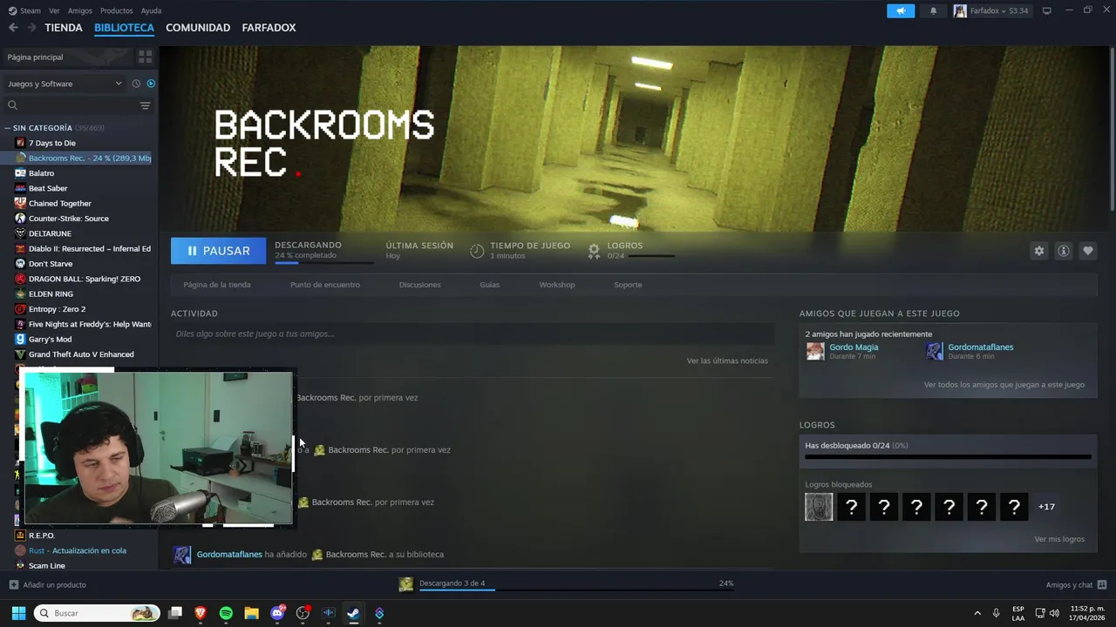Viewport: 1116px width, 627px height.
Task: Open File Explorer from taskbar
Action: click(251, 613)
